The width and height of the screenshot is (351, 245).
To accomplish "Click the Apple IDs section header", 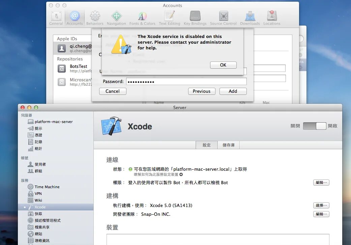I will pos(67,39).
